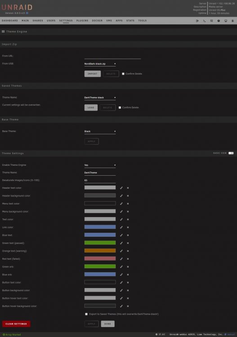
Task: Open the web terminal icon
Action: tap(204, 21)
